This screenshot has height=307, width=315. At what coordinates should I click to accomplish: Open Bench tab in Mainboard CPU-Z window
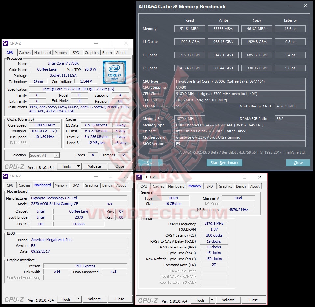click(107, 185)
